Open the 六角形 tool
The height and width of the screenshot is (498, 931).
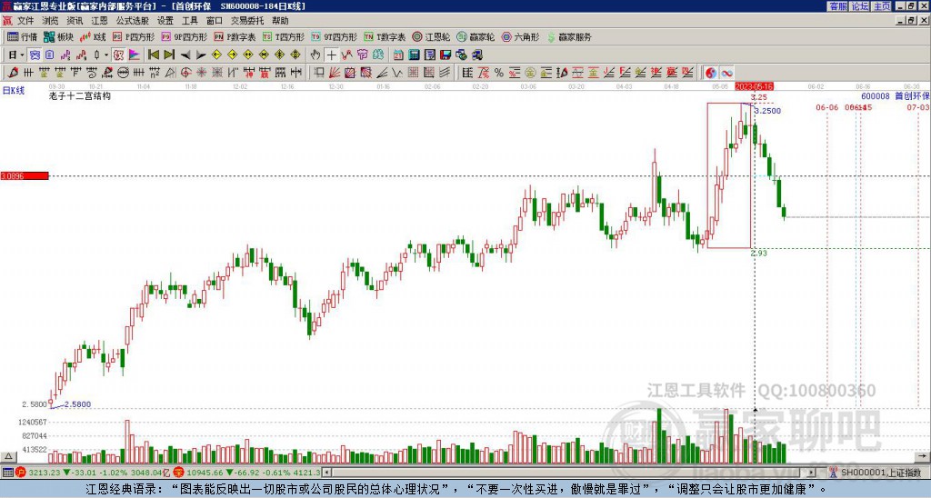tap(521, 37)
